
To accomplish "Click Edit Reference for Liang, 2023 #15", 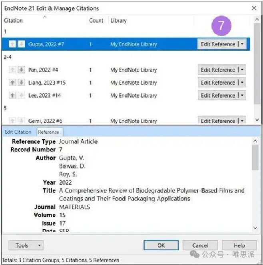I will point(218,83).
